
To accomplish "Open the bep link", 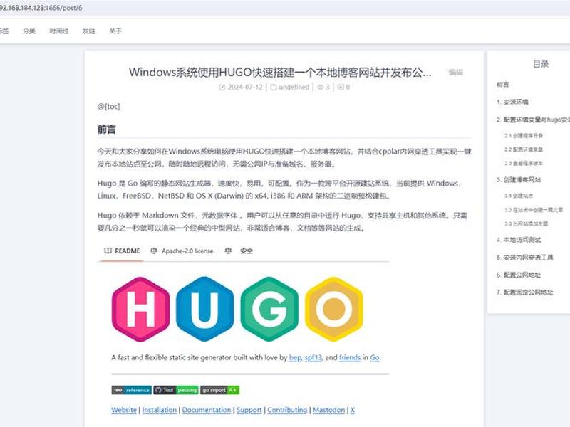I will [x=295, y=358].
